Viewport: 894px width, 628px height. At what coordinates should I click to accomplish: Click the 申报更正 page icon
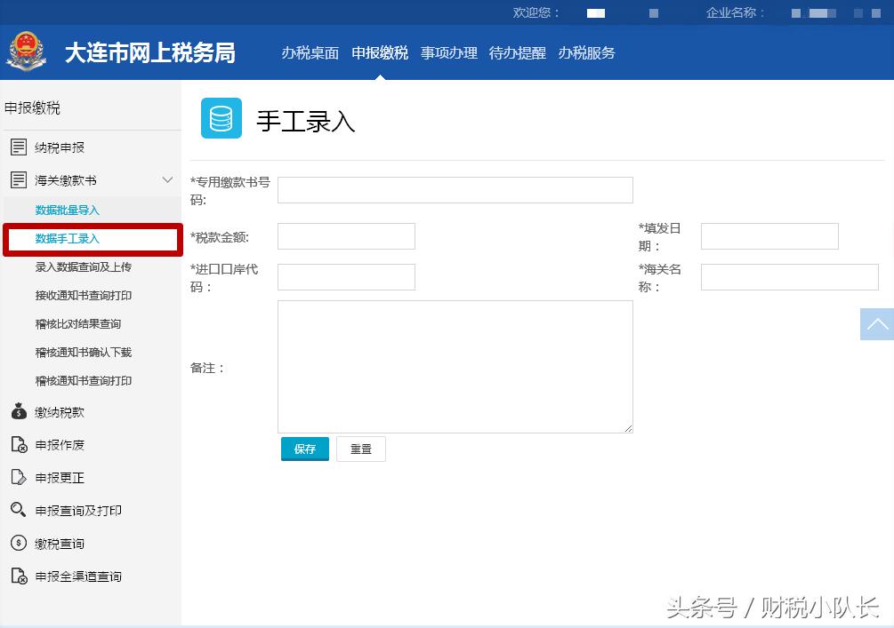(19, 477)
